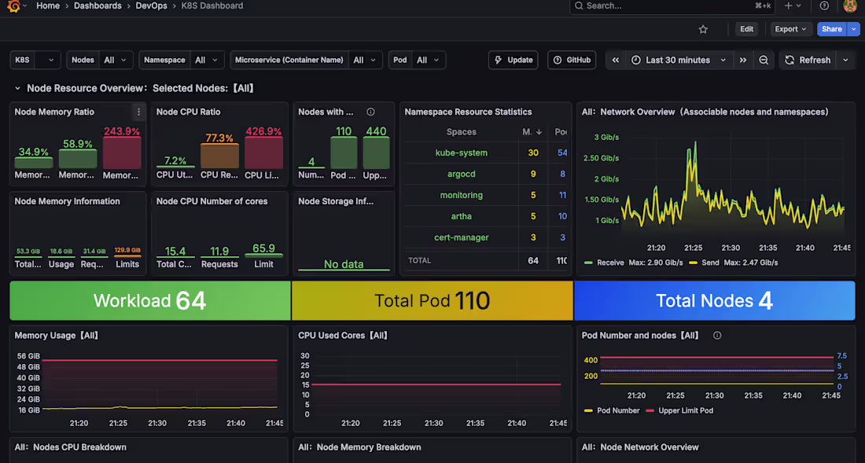Image resolution: width=865 pixels, height=463 pixels.
Task: Open the zoom out time range icon
Action: pyautogui.click(x=764, y=60)
